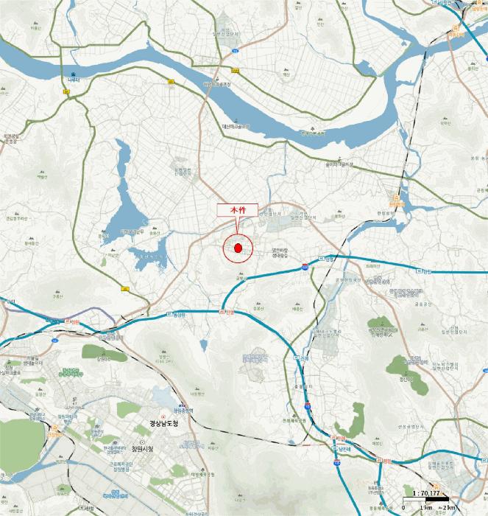Screen dimensions: 488x516
Task: Click the 창원시청 circle symbol
Action: pyautogui.click(x=142, y=442)
